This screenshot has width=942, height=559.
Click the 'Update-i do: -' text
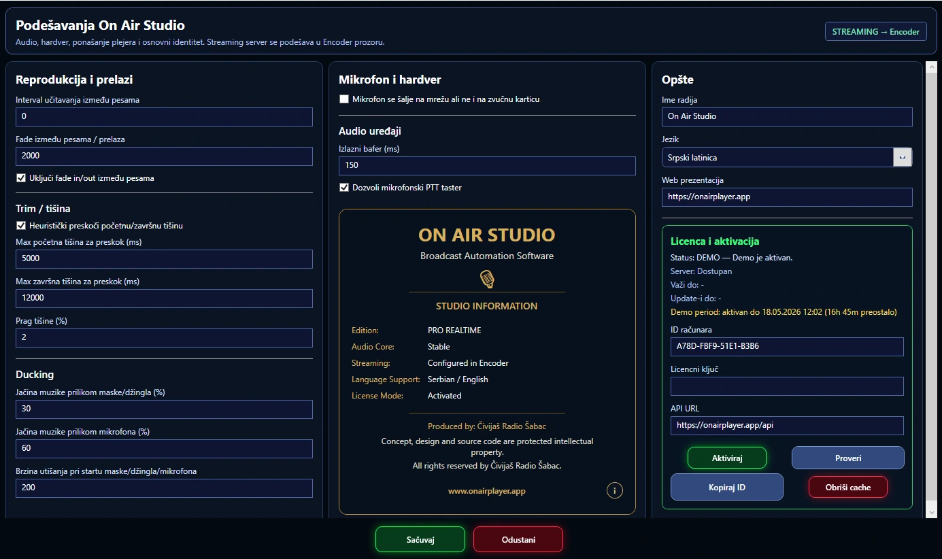click(x=696, y=299)
